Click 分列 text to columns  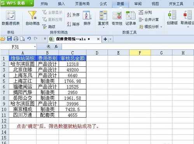[x=145, y=12]
